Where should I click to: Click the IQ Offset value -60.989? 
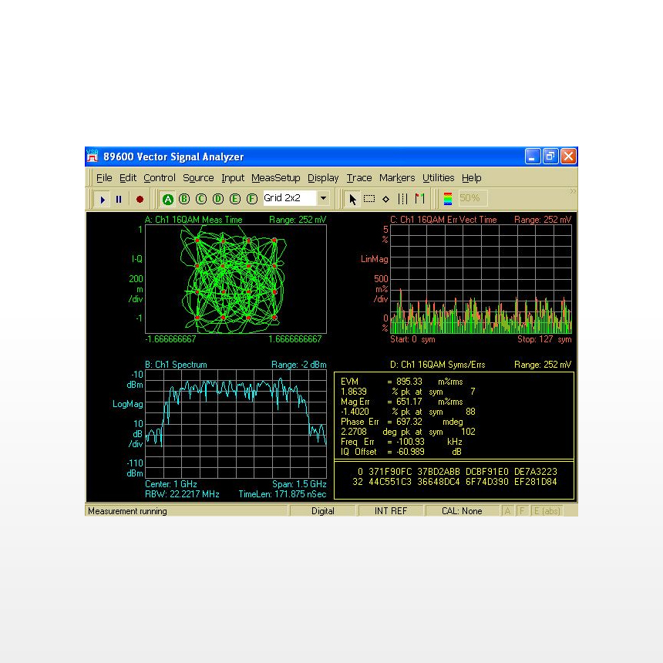pyautogui.click(x=410, y=452)
